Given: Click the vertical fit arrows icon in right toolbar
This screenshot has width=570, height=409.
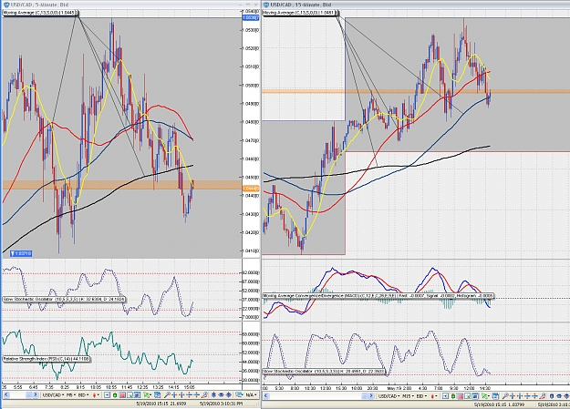Looking at the screenshot, I should pos(552,396).
